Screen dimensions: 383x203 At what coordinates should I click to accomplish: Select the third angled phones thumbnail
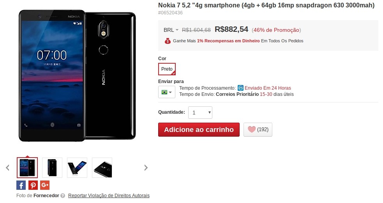77,168
